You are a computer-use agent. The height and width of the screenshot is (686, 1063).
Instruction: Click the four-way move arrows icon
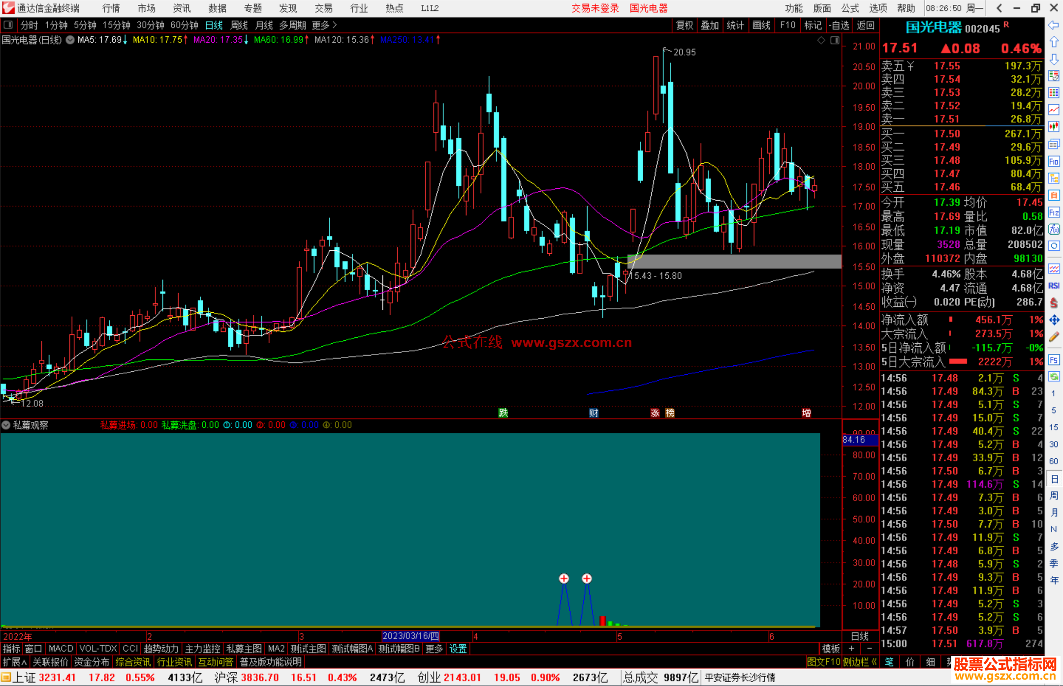pyautogui.click(x=1054, y=320)
